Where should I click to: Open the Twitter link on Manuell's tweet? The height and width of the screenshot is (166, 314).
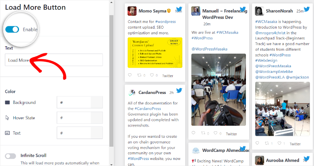click(231, 134)
